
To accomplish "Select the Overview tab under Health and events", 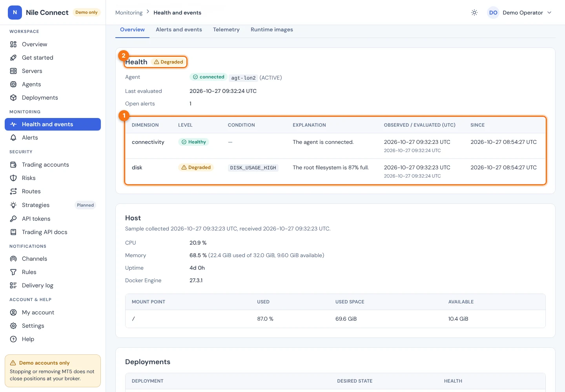I will click(132, 30).
